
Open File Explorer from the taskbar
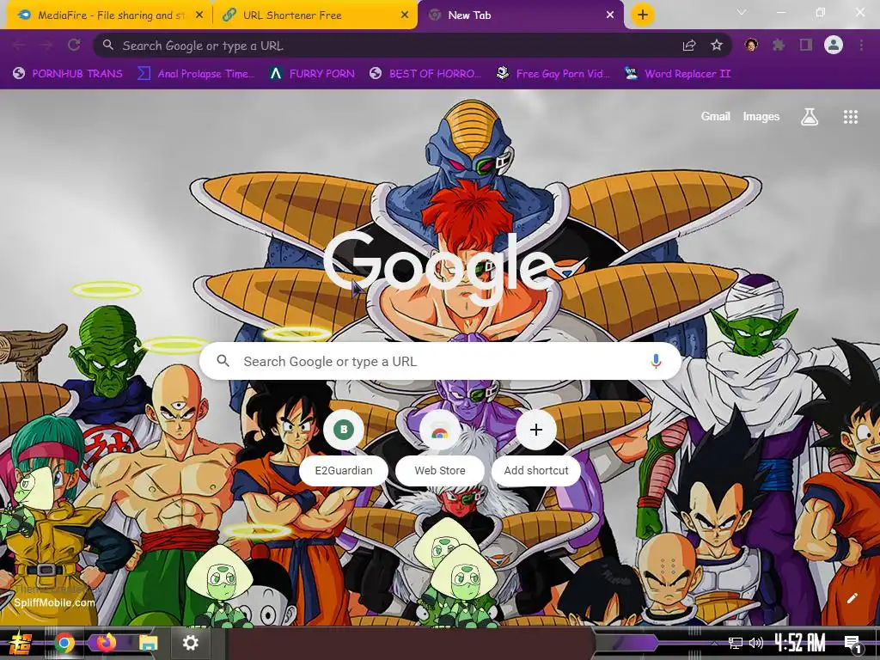(148, 643)
